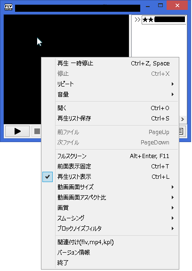Open バージョン情報 about entry

click(x=111, y=253)
